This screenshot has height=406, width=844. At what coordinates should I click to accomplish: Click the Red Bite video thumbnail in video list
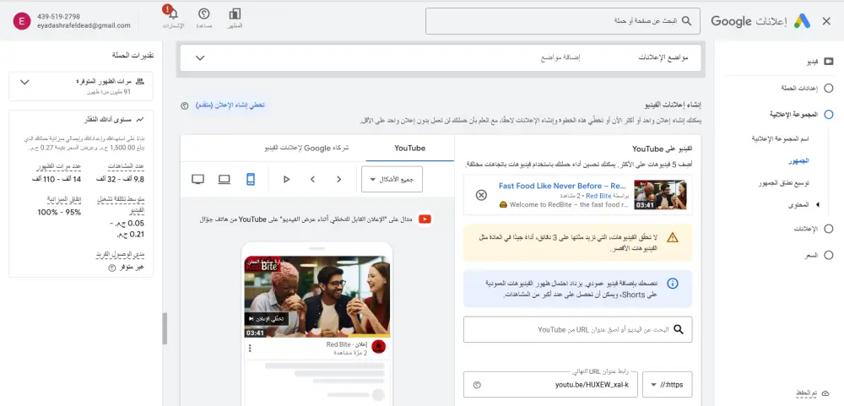660,194
